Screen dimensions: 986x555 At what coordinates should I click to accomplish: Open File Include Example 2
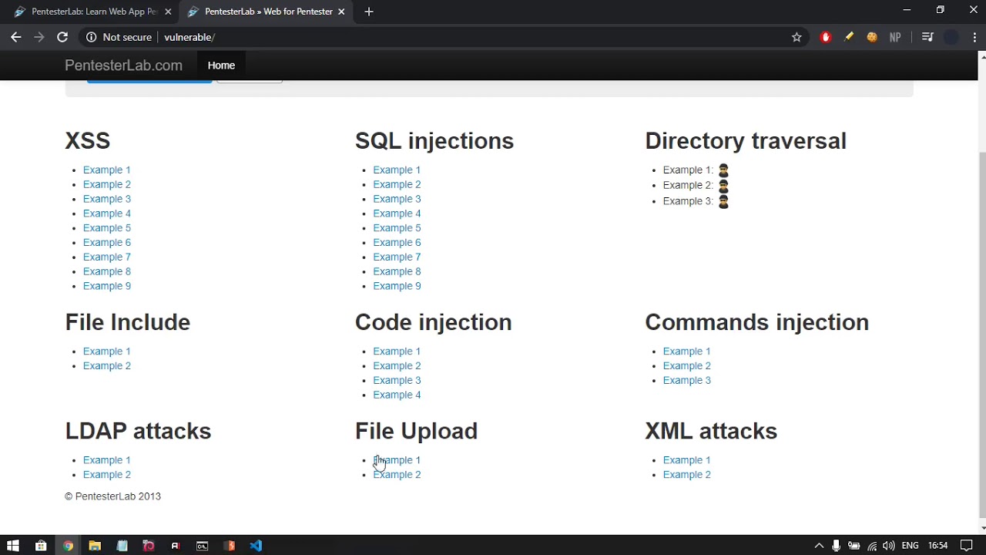[107, 365]
